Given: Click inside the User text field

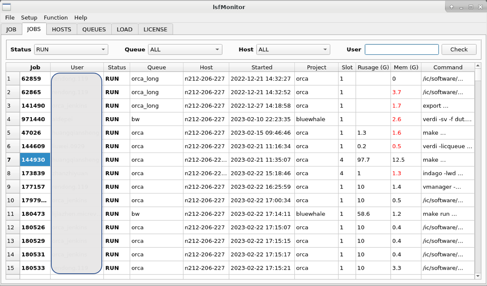Looking at the screenshot, I should 401,49.
